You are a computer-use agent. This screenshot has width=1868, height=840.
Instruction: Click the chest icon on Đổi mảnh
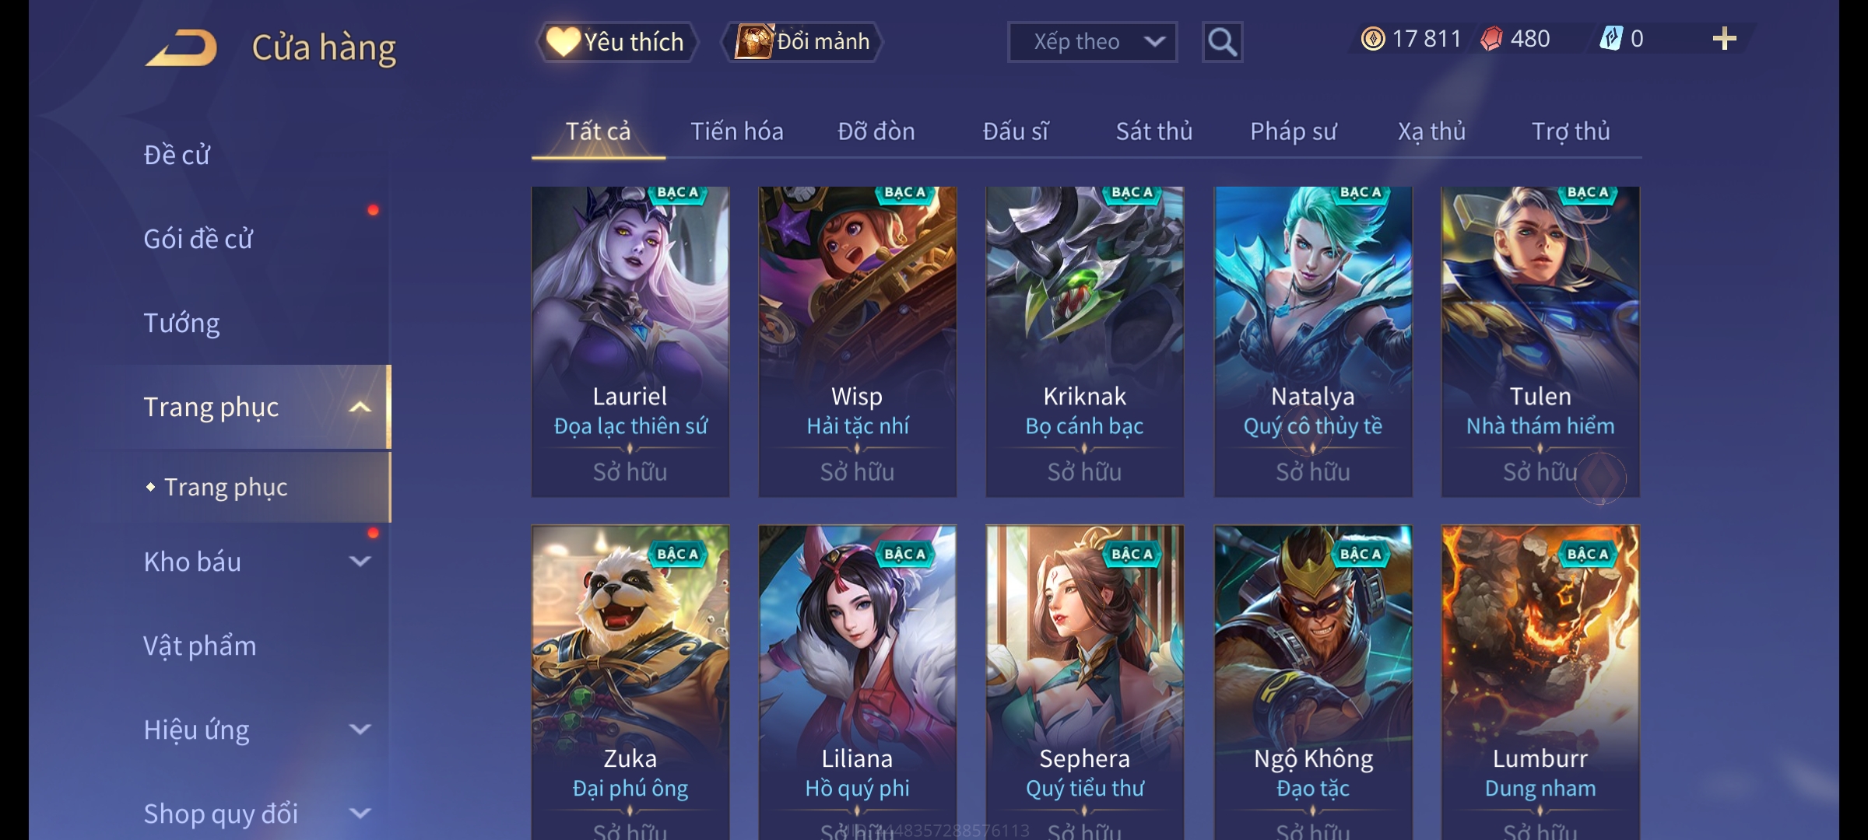753,41
